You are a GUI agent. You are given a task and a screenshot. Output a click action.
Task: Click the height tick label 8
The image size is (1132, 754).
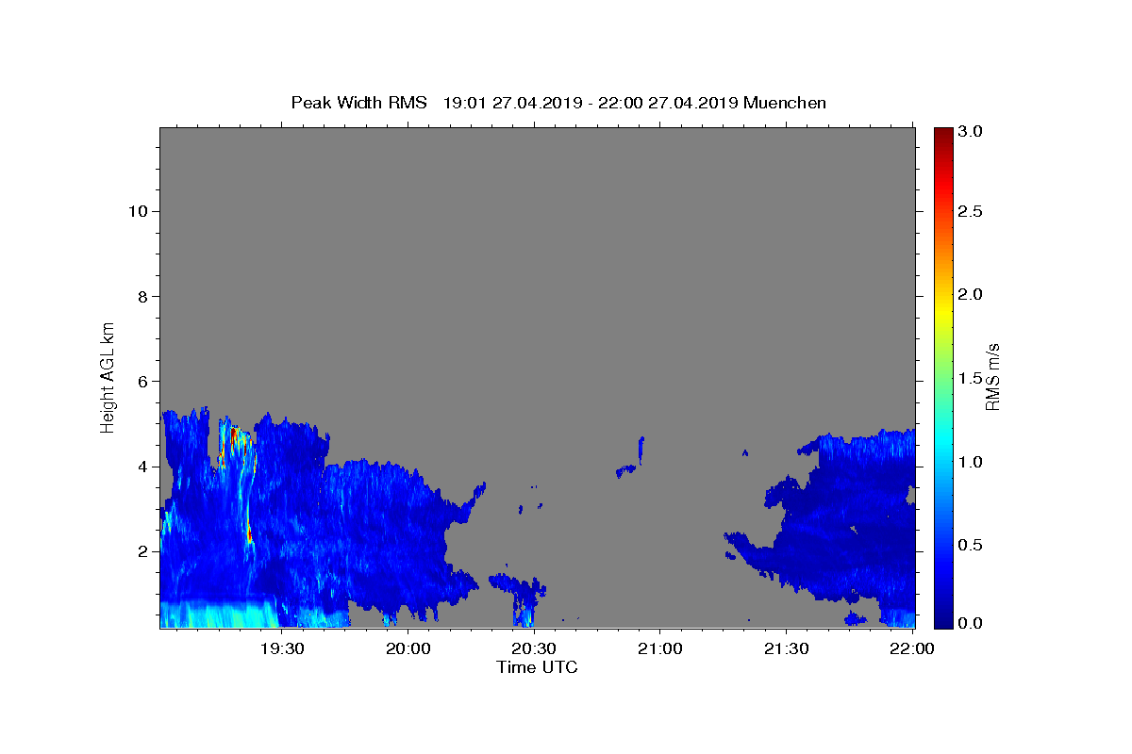coord(141,296)
